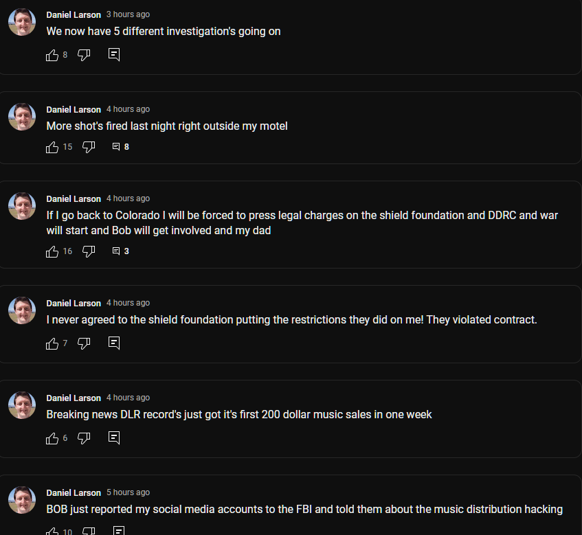This screenshot has width=582, height=535.
Task: Open avatar beside 'DLR record's' post
Action: click(x=22, y=405)
